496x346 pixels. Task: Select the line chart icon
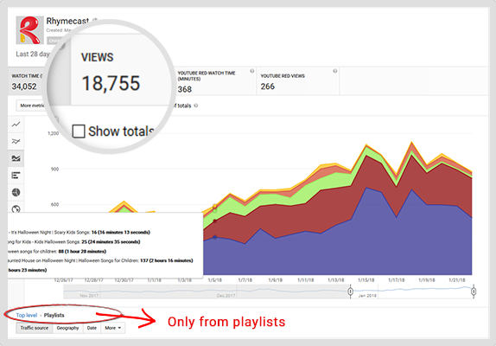pyautogui.click(x=16, y=125)
